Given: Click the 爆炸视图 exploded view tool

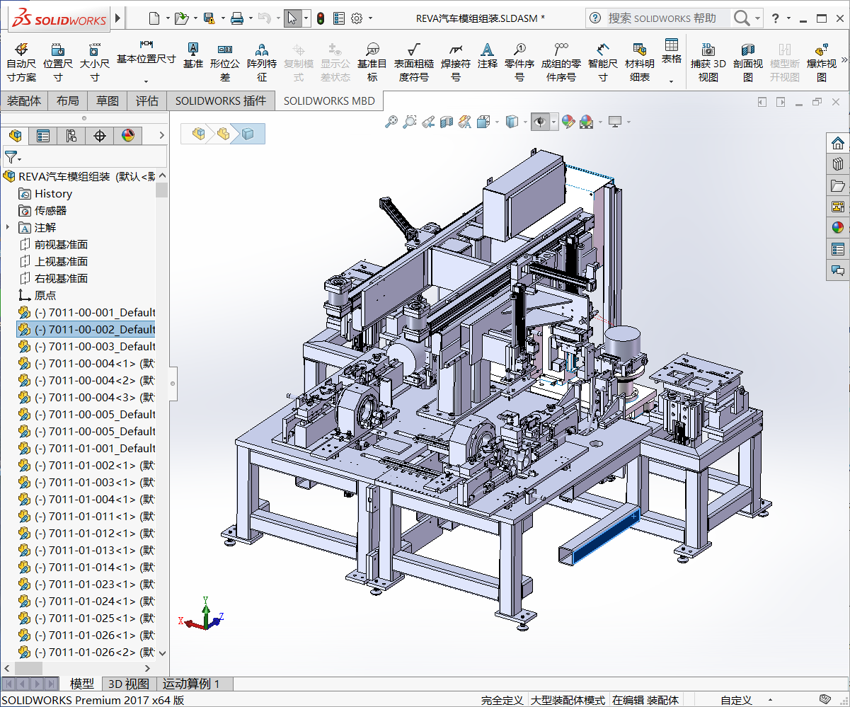Looking at the screenshot, I should point(822,62).
